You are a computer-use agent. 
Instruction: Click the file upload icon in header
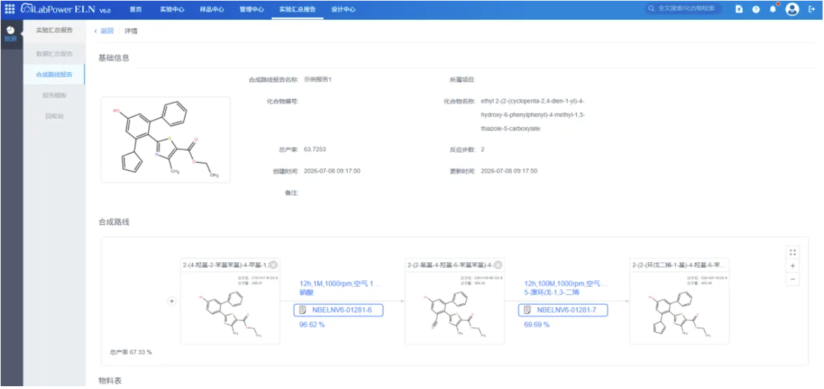coord(739,9)
